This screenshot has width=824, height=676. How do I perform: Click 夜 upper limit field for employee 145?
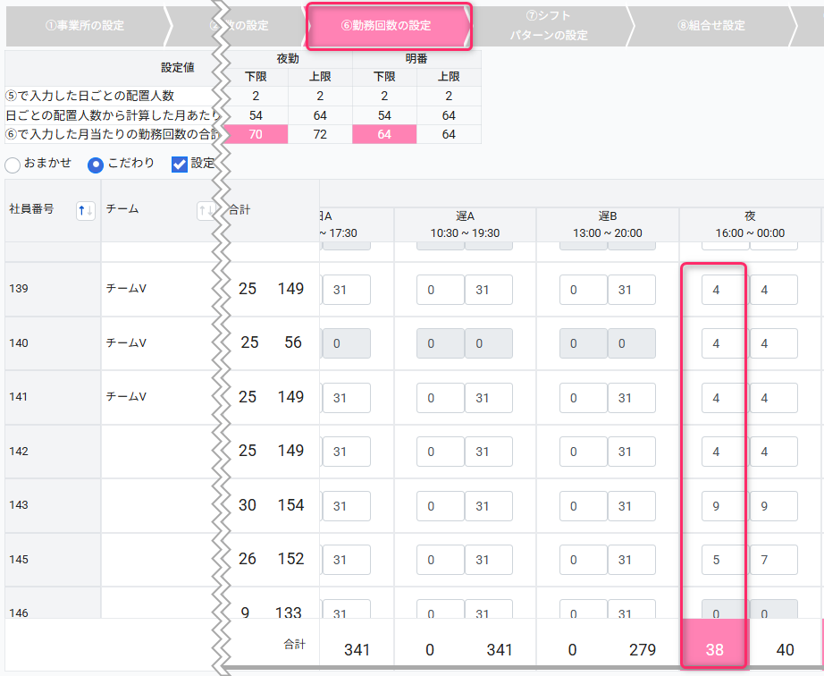point(773,560)
